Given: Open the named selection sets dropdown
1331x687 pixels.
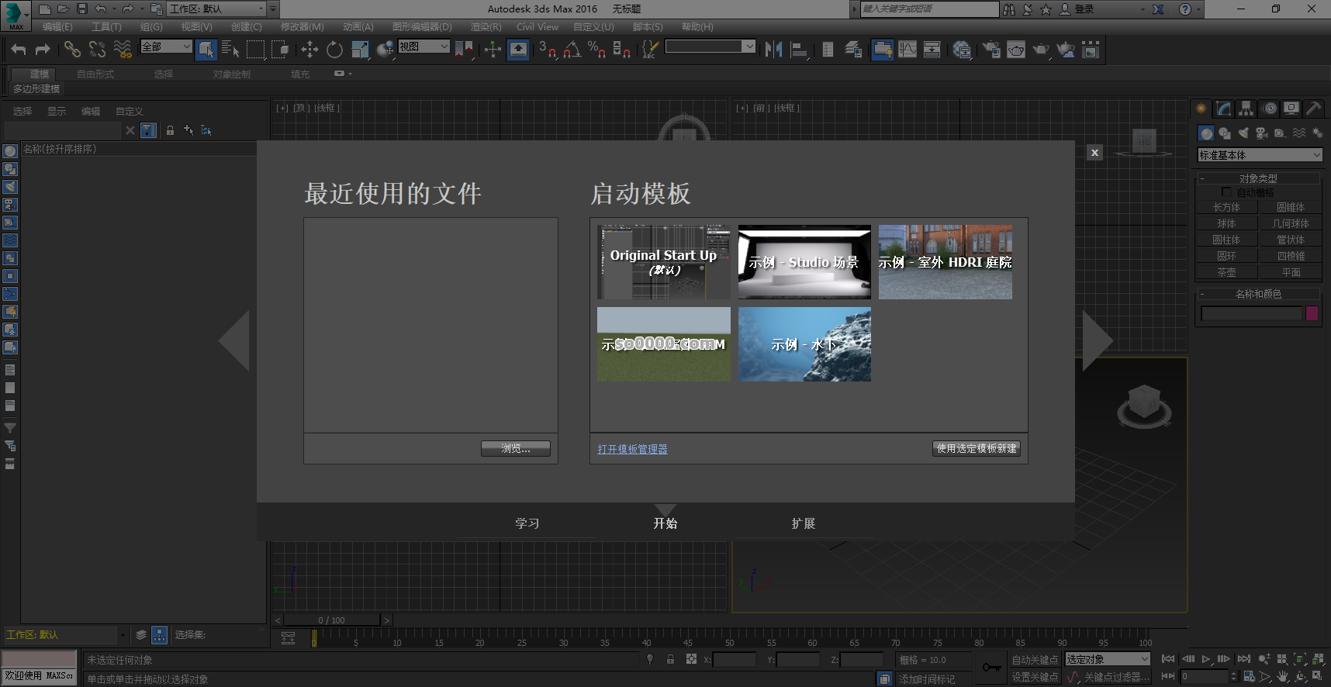Looking at the screenshot, I should pyautogui.click(x=710, y=47).
